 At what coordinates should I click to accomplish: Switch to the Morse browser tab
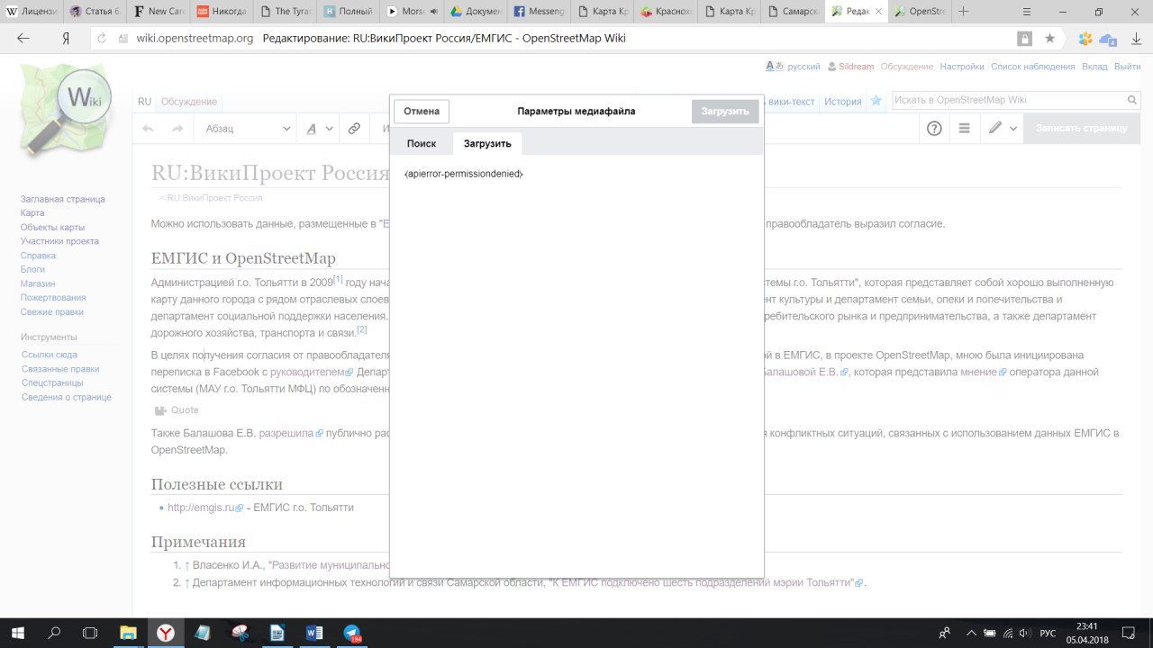pos(410,12)
